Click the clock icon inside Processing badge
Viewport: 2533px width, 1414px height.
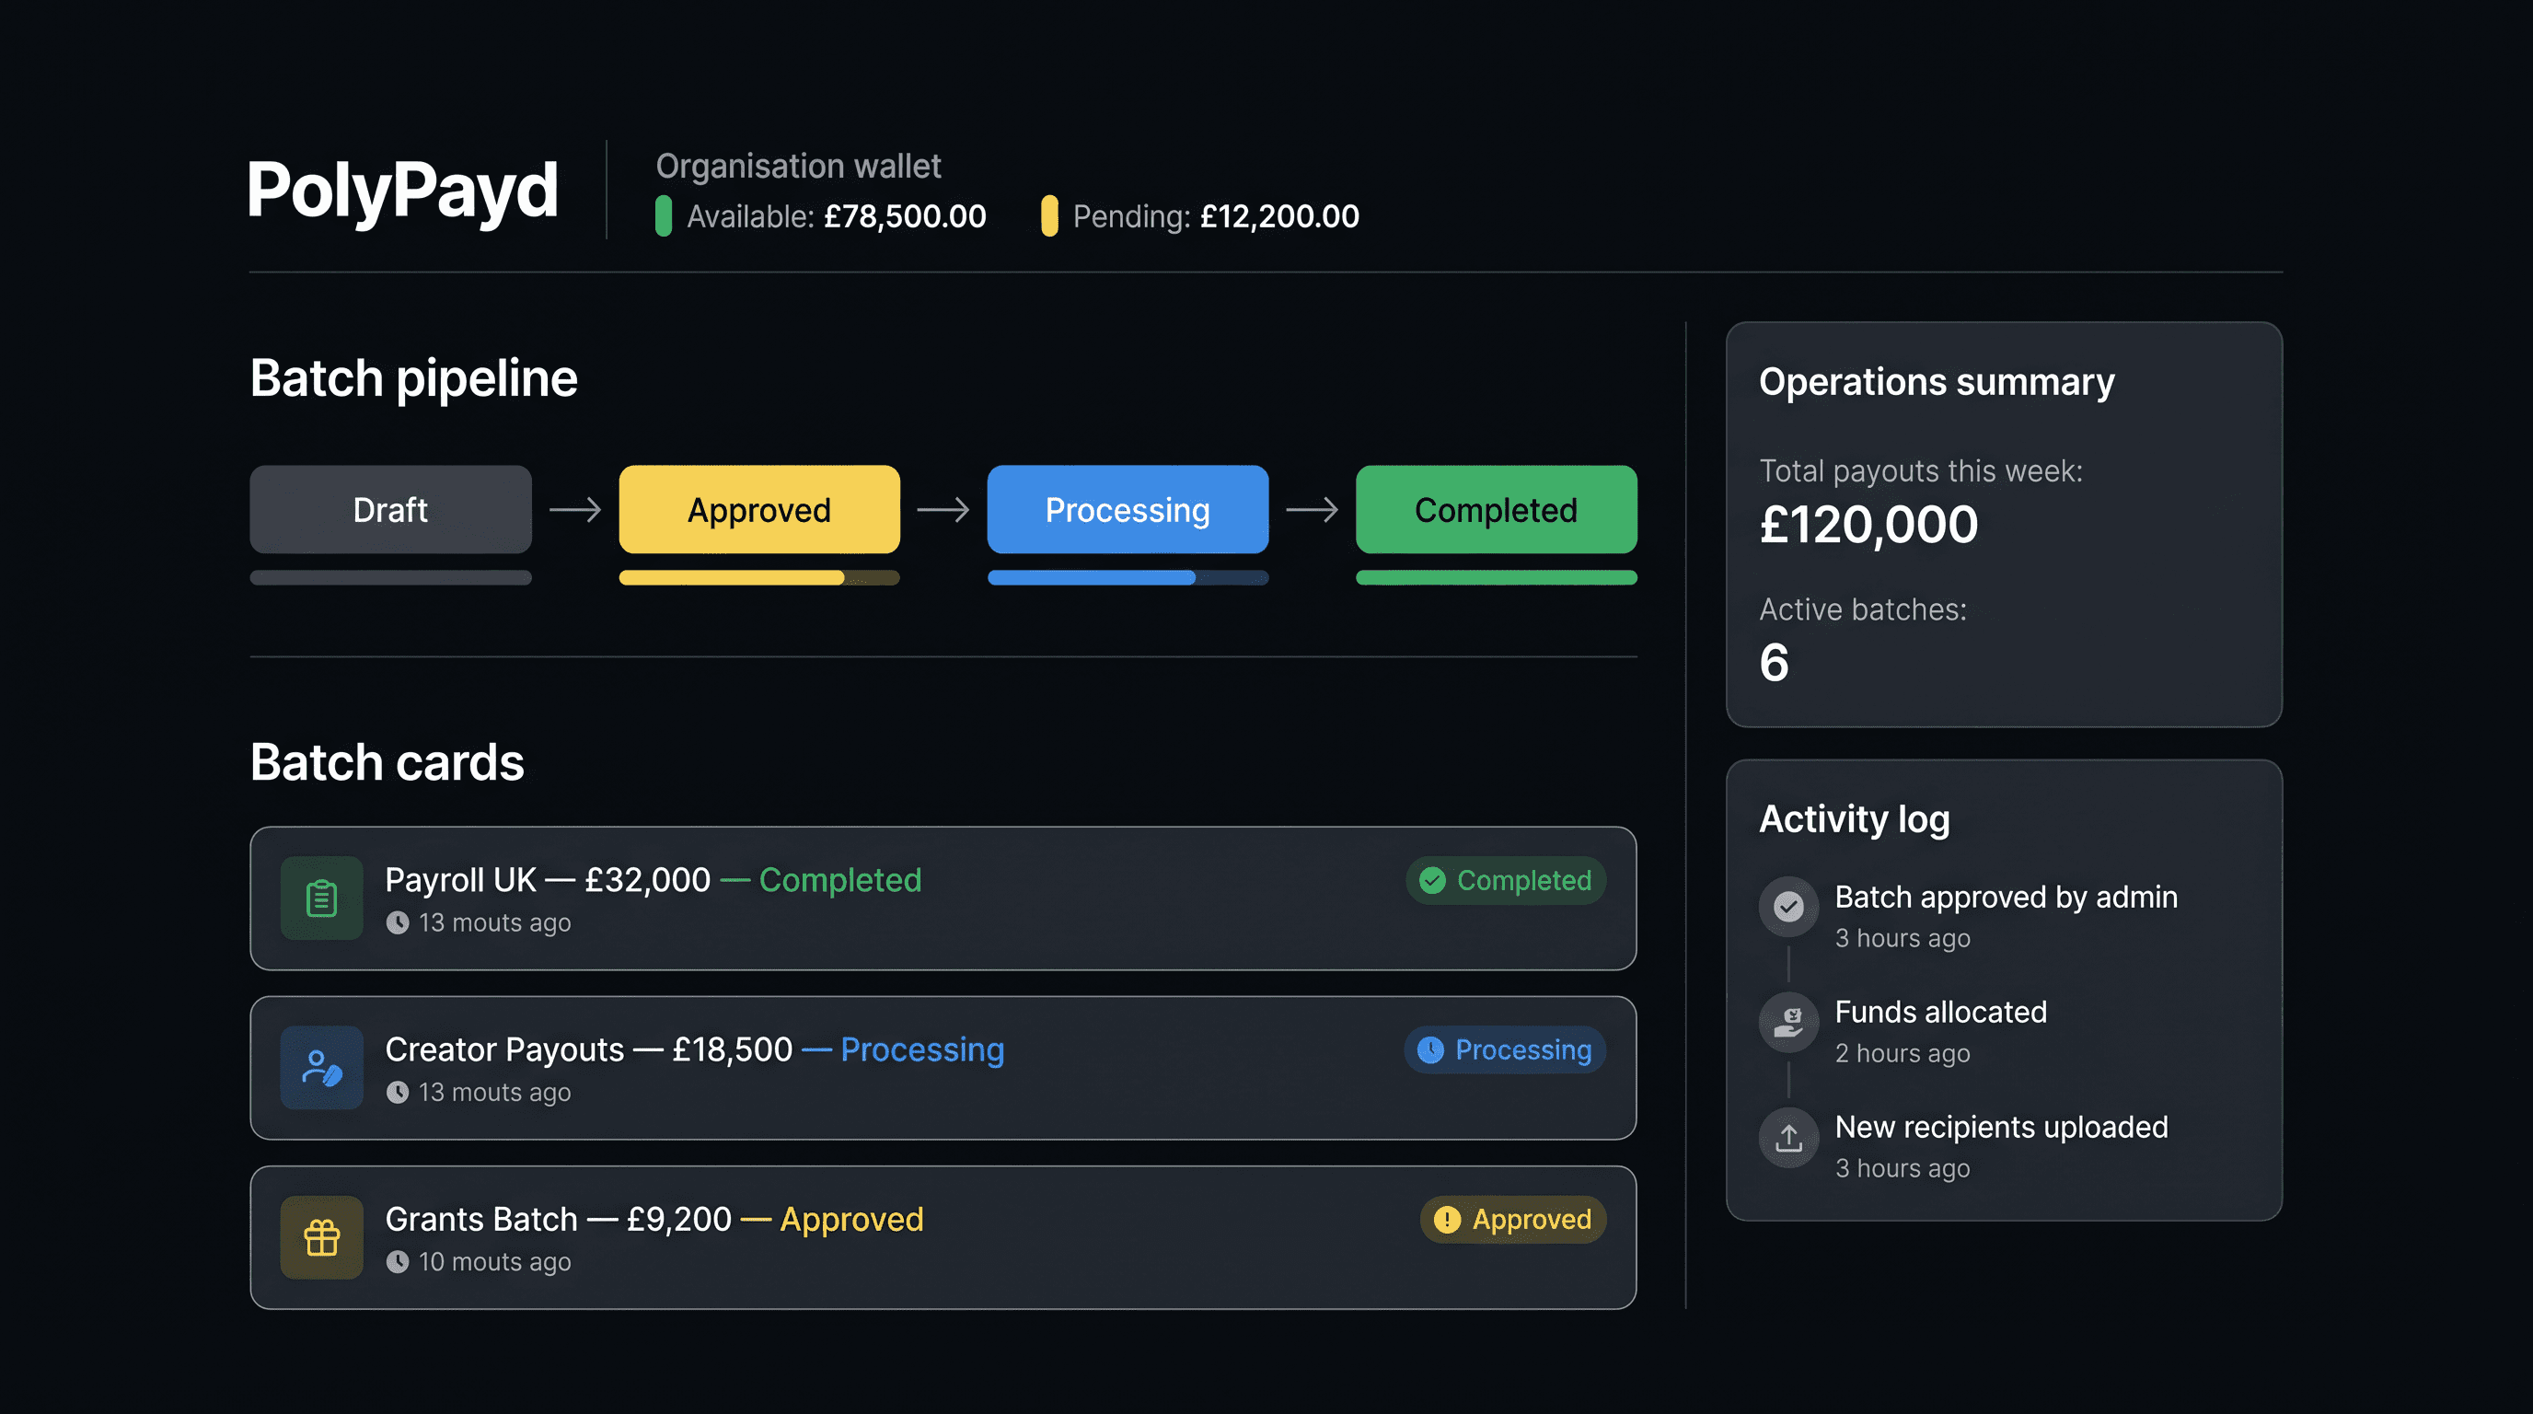[1430, 1049]
